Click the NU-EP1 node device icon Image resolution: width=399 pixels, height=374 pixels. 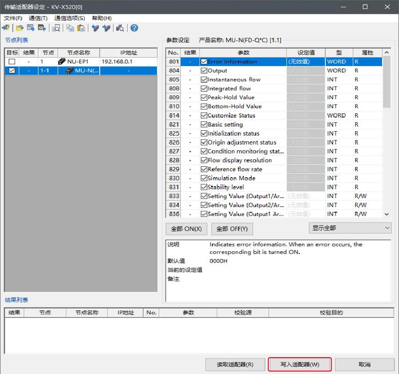(x=62, y=62)
